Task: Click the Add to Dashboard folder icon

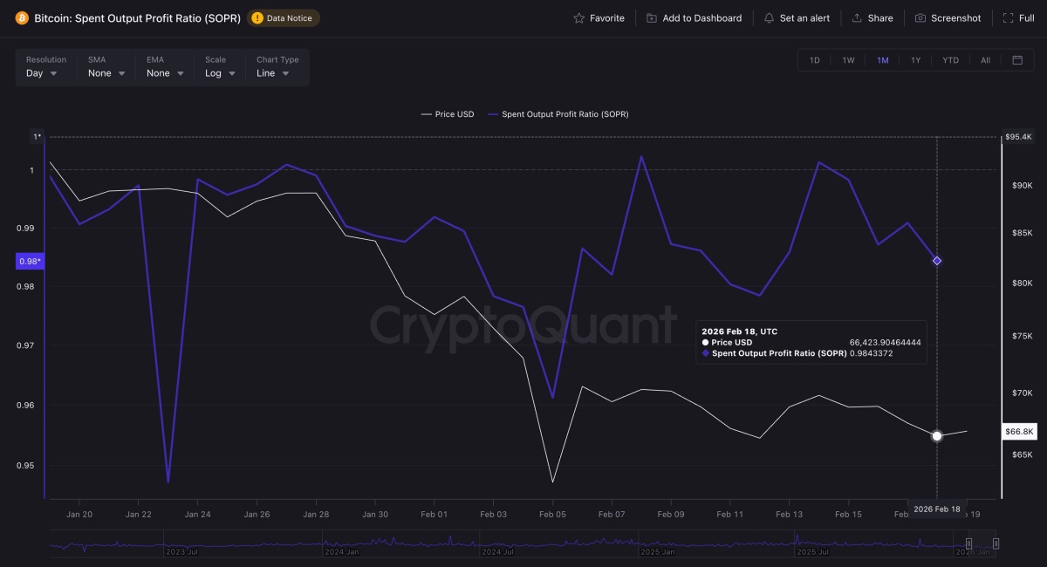Action: coord(652,17)
